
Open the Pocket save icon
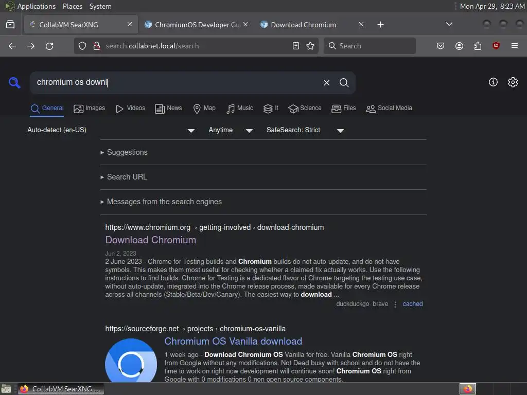(x=441, y=46)
